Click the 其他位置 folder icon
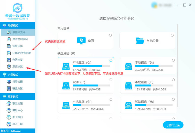195x133 pixels. click(x=140, y=41)
